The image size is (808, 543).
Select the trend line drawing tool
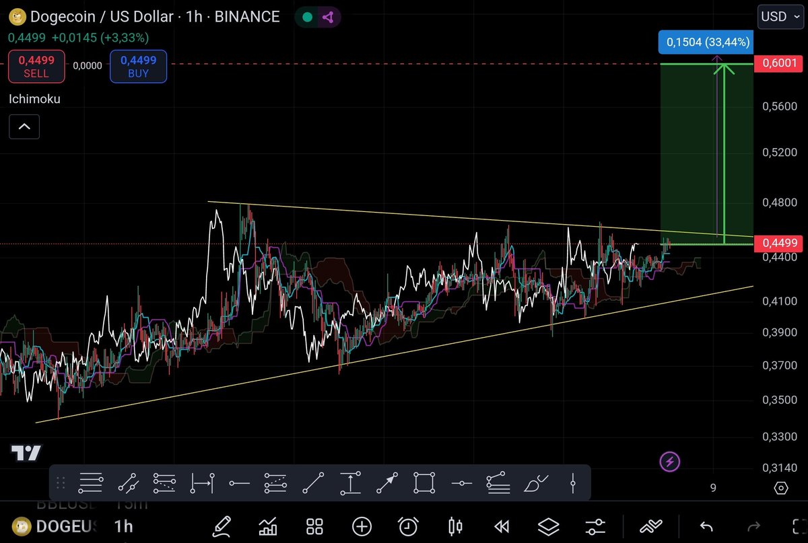click(x=313, y=482)
